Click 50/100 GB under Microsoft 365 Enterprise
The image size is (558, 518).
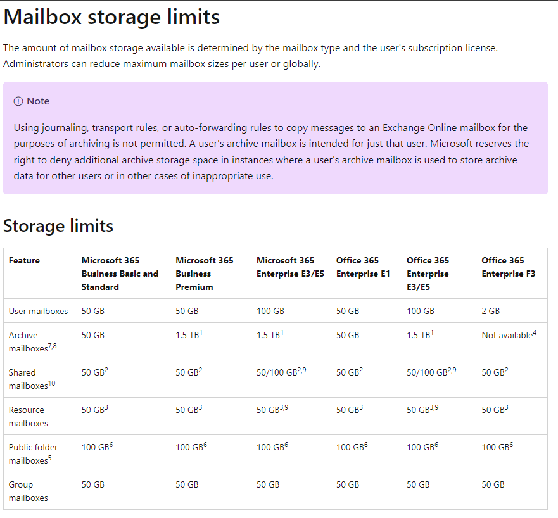pyautogui.click(x=276, y=372)
